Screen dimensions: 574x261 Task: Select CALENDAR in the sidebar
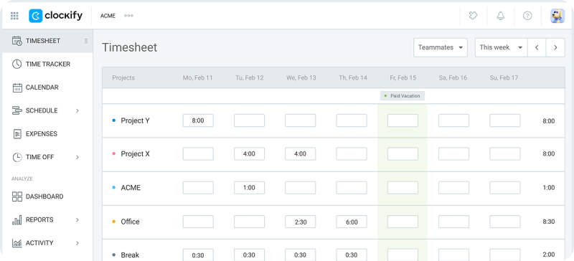42,87
